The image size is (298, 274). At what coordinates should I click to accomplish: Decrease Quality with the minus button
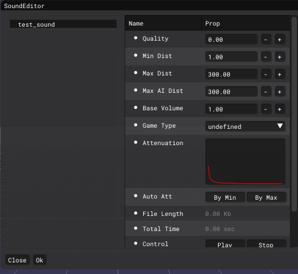266,39
